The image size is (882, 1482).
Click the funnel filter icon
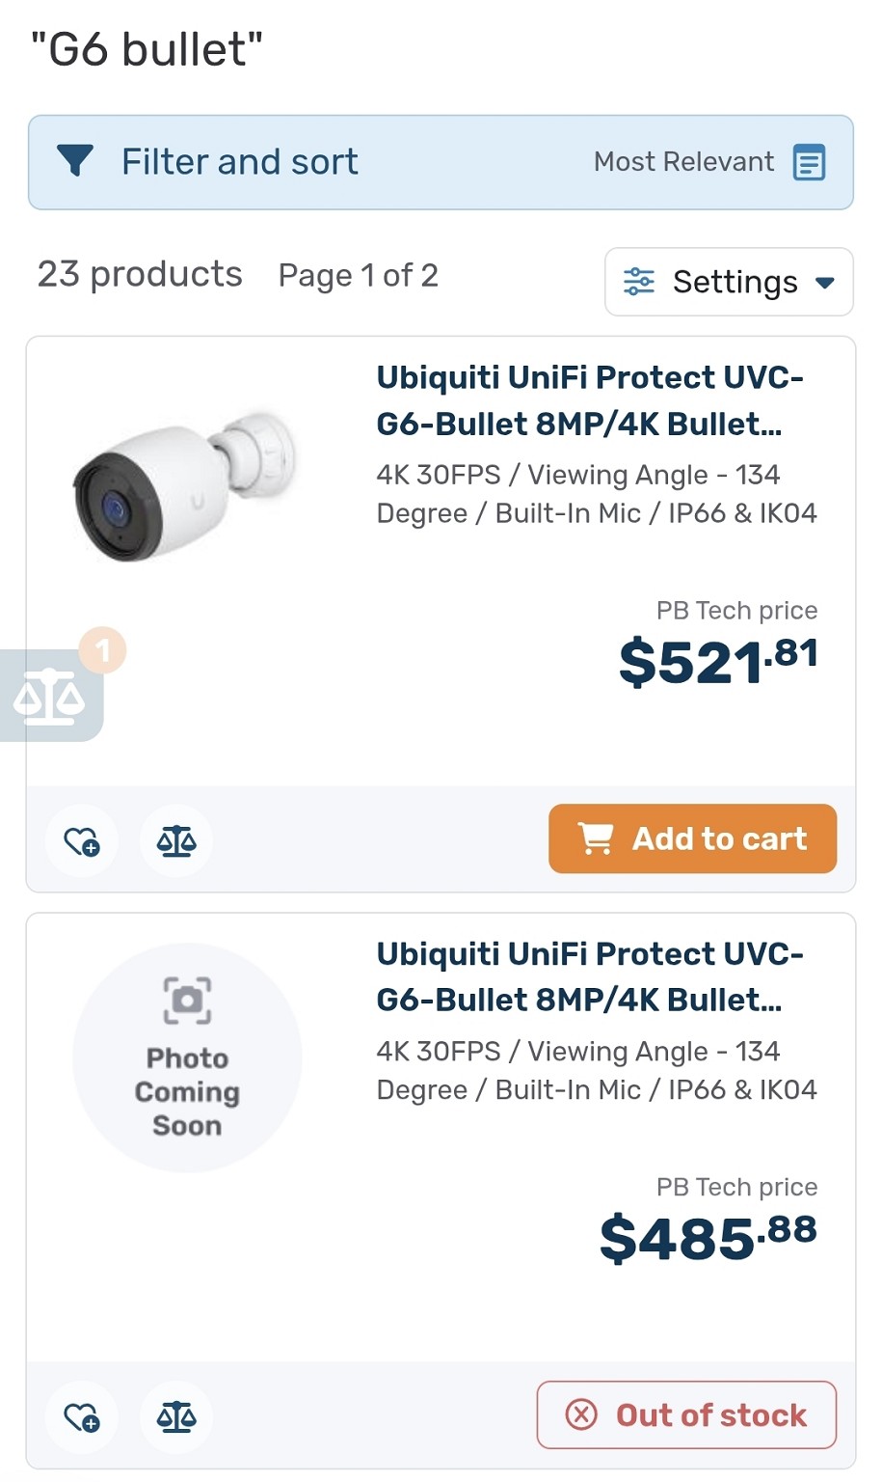75,161
